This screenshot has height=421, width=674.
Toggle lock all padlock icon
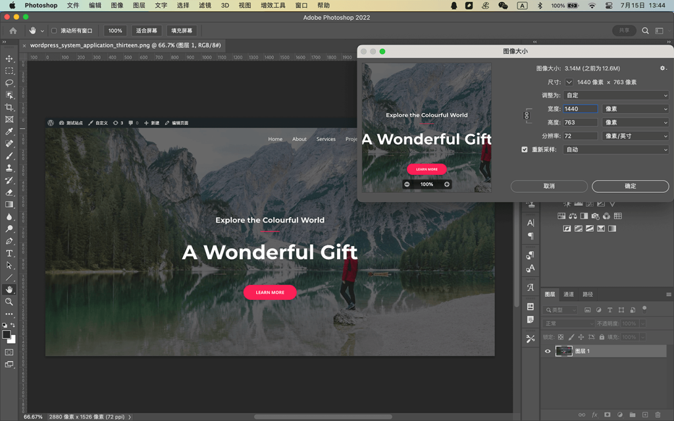[x=602, y=337]
